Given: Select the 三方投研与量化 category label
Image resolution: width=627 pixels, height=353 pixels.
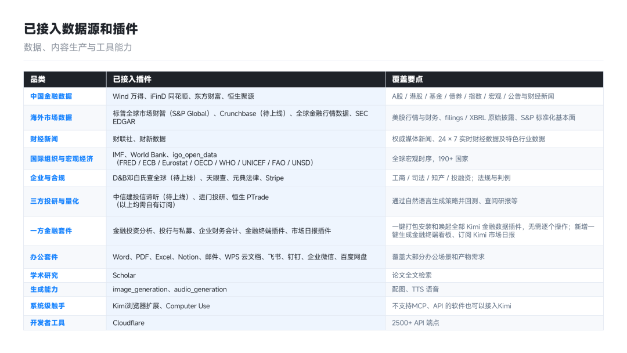Looking at the screenshot, I should (55, 201).
